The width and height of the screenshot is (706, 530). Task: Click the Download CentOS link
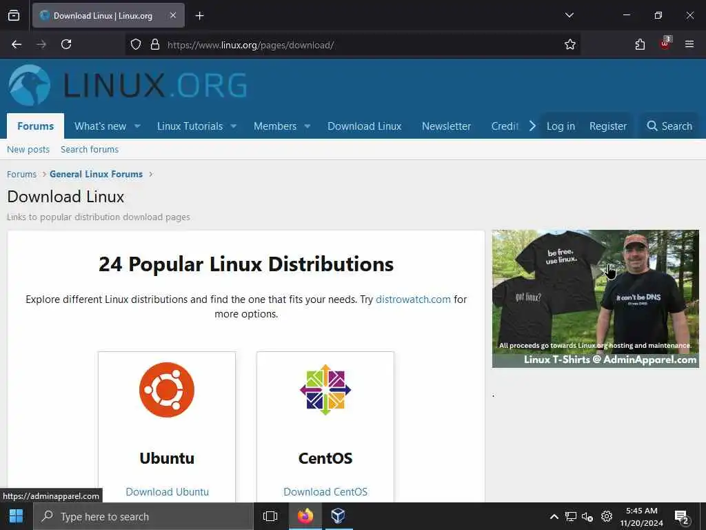325,491
